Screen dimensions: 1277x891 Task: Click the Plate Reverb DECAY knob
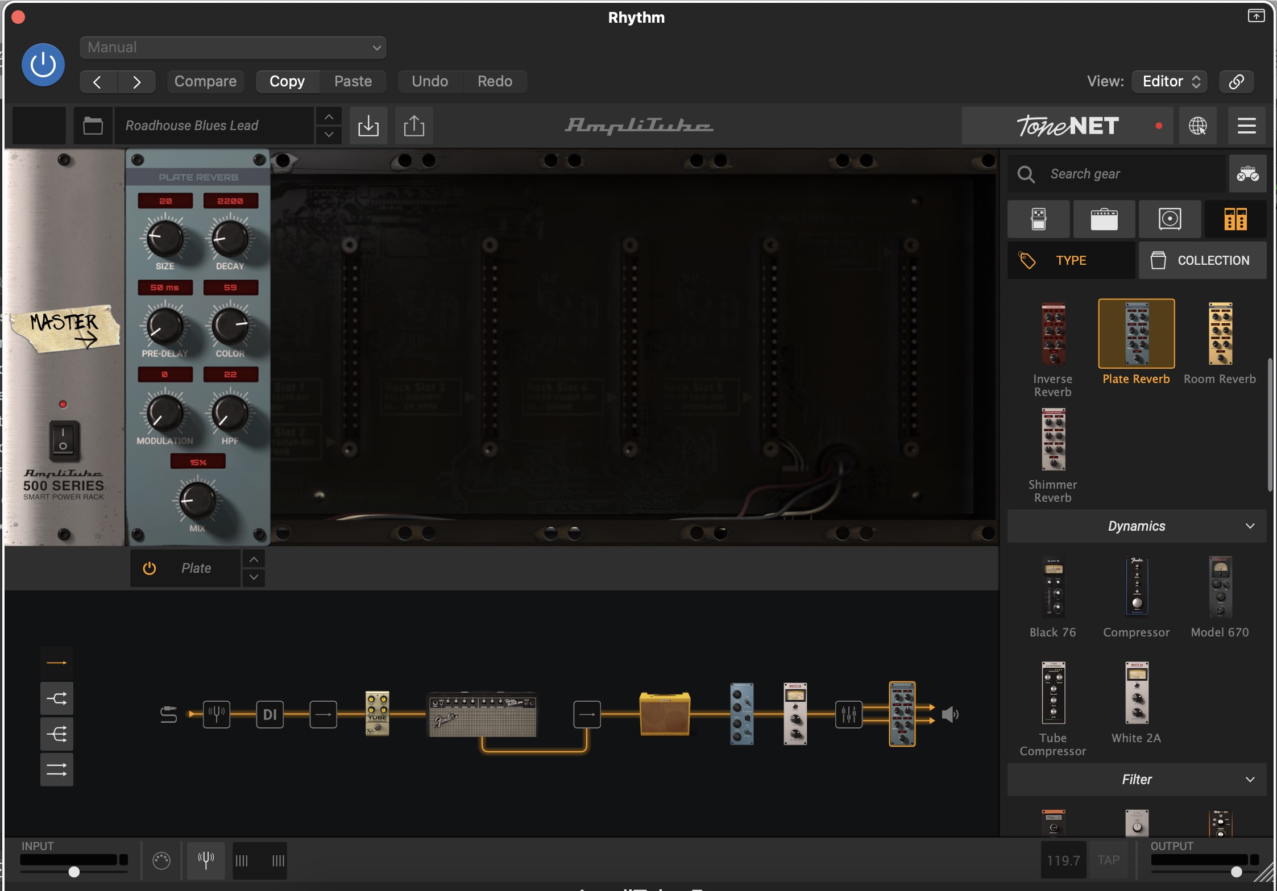coord(230,239)
